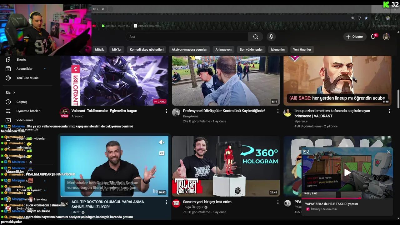Open the browser zoom magnifier icon
The image size is (400, 225).
coord(353,18)
